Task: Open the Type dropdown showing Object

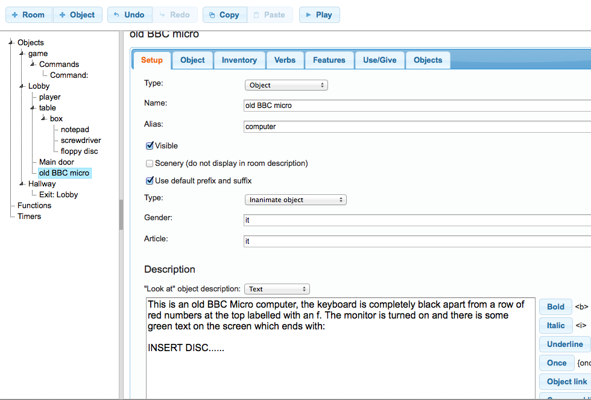Action: [x=286, y=85]
